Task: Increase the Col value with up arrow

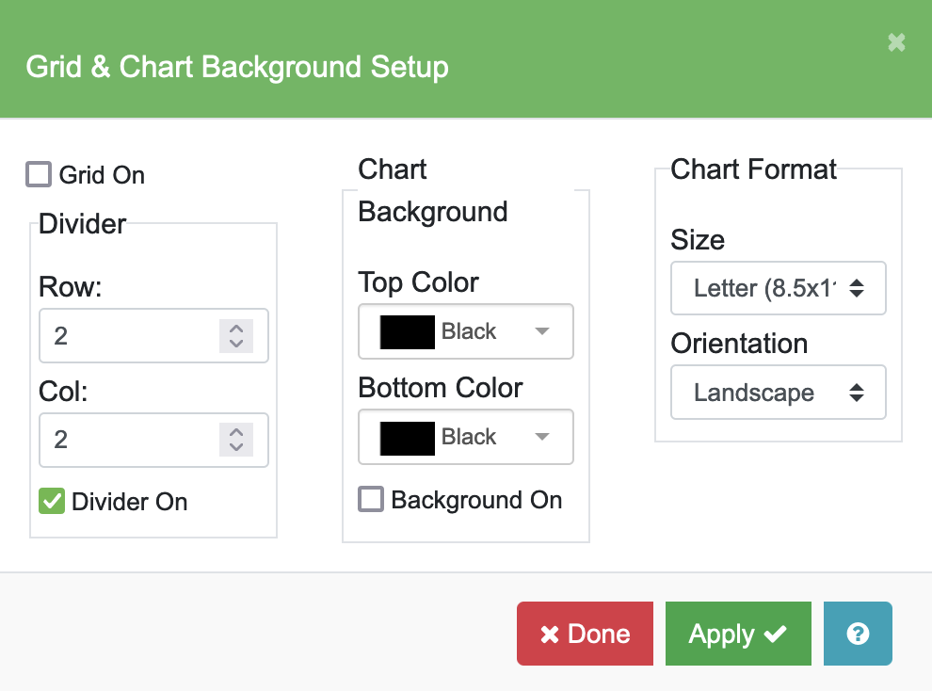Action: click(236, 433)
